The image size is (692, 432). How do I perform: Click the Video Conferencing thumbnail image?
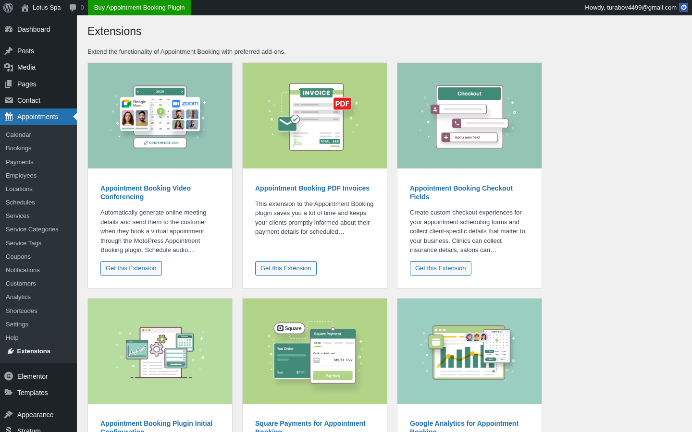click(160, 116)
